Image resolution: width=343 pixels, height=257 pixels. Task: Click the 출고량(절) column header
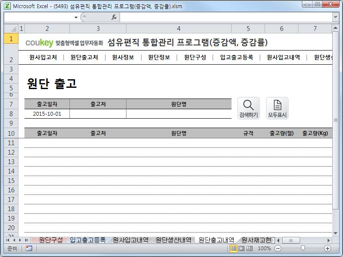[282, 133]
